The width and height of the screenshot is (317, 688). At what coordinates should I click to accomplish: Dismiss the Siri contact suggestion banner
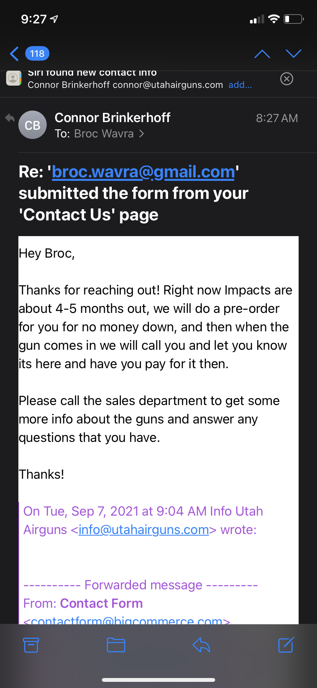(x=287, y=79)
